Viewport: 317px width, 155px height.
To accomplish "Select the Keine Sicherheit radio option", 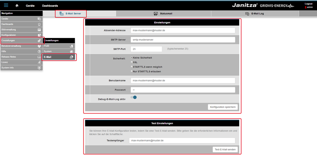I will (132, 58).
